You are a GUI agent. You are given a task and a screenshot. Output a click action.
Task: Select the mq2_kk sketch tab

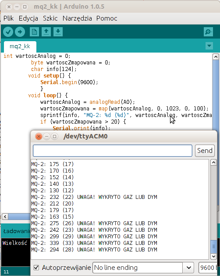pos(20,46)
